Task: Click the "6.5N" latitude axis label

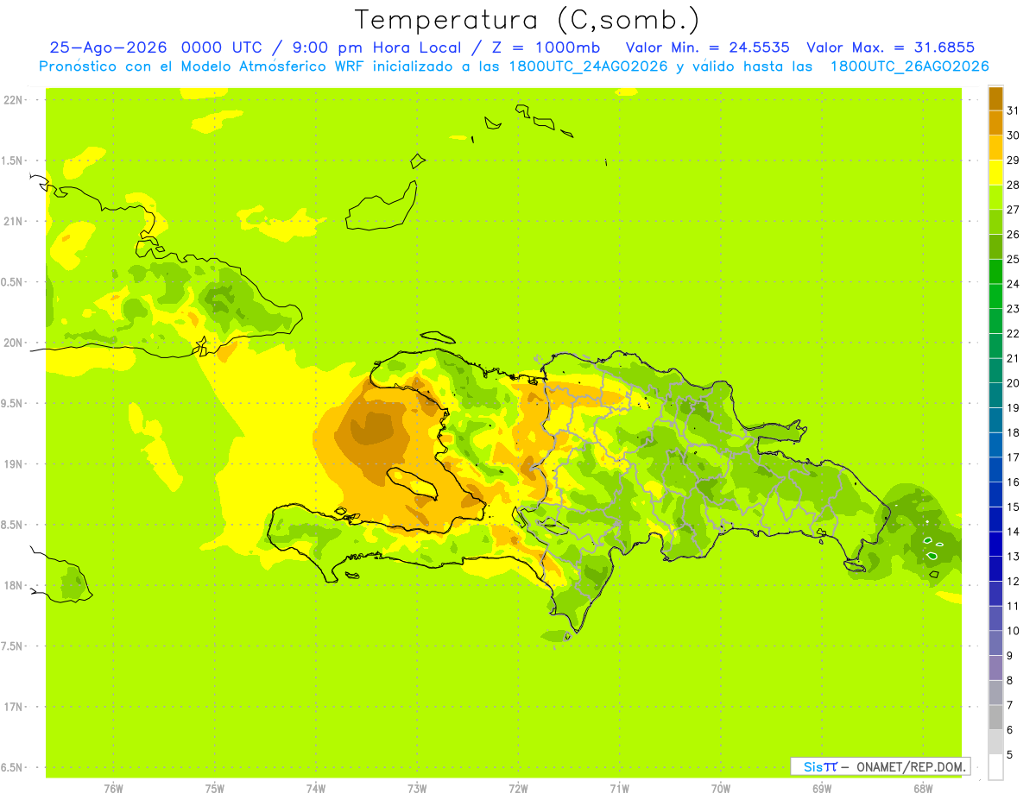Action: 13,767
